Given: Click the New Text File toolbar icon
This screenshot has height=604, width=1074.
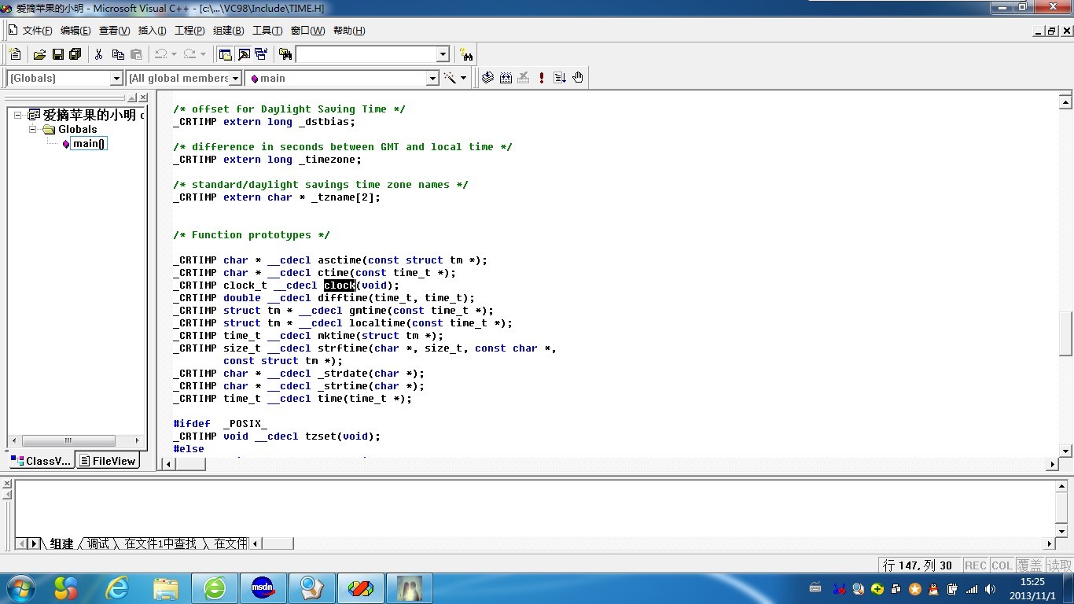Looking at the screenshot, I should [x=14, y=54].
